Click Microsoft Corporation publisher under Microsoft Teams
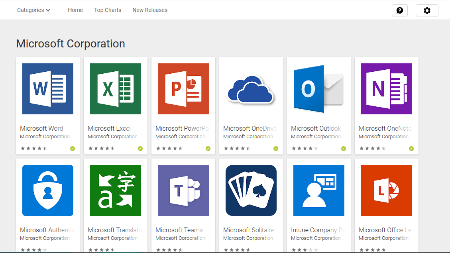Image resolution: width=450 pixels, height=253 pixels. [180, 238]
